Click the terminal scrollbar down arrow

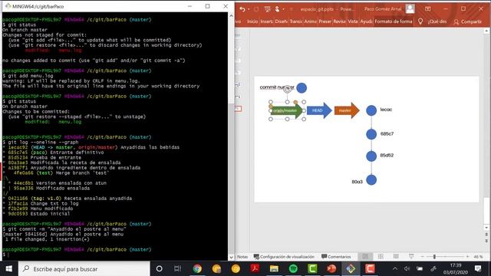coord(231,258)
